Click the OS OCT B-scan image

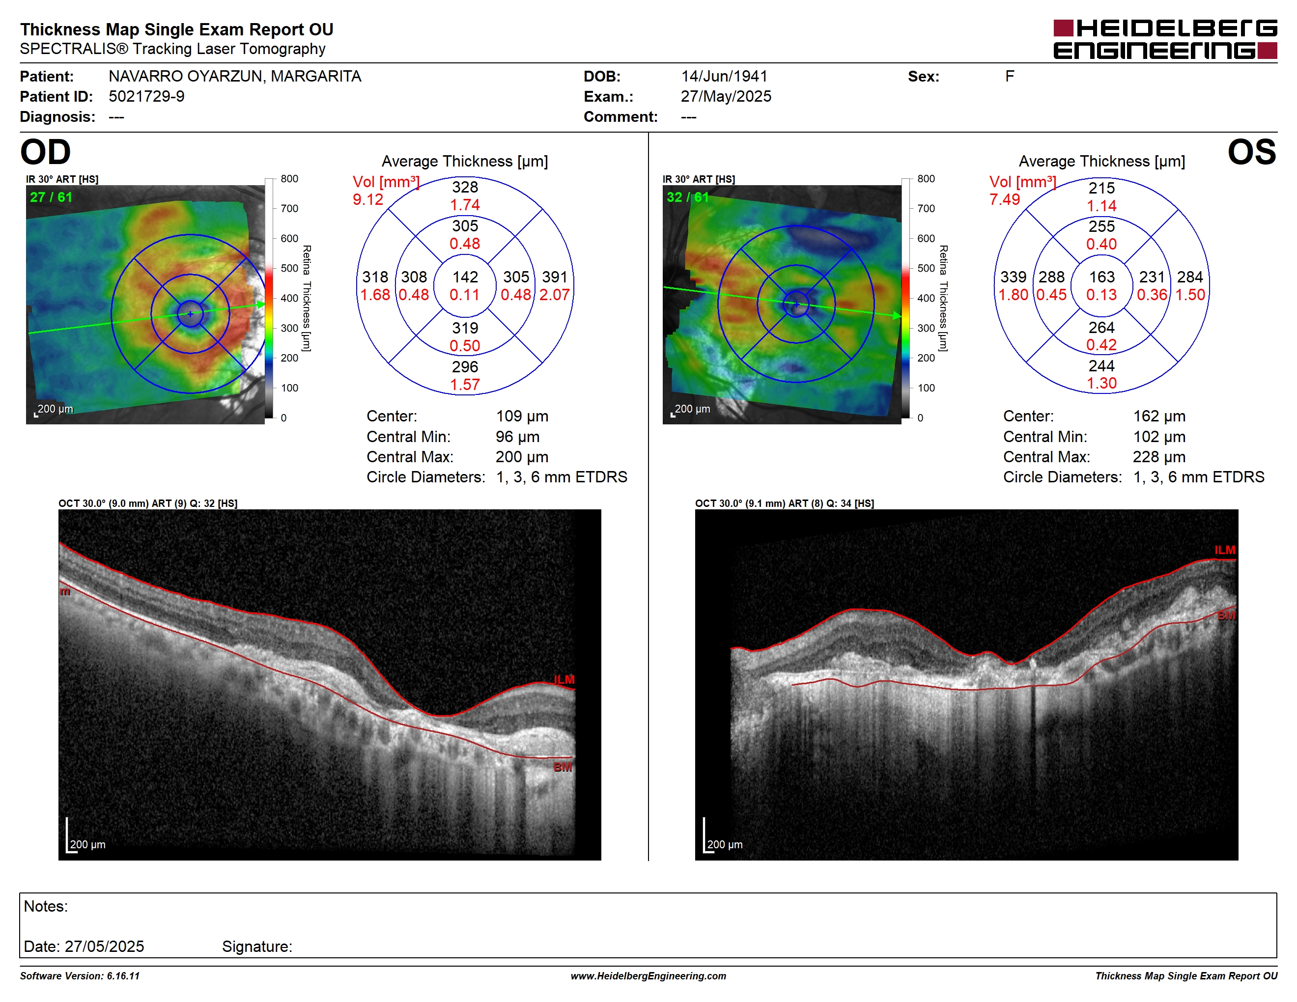pyautogui.click(x=967, y=684)
